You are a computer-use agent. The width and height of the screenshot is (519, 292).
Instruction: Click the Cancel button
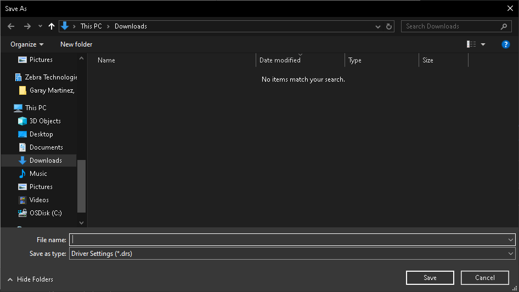tap(485, 278)
